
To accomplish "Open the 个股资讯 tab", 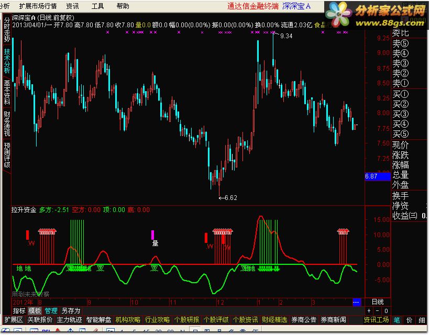I will tap(245, 320).
